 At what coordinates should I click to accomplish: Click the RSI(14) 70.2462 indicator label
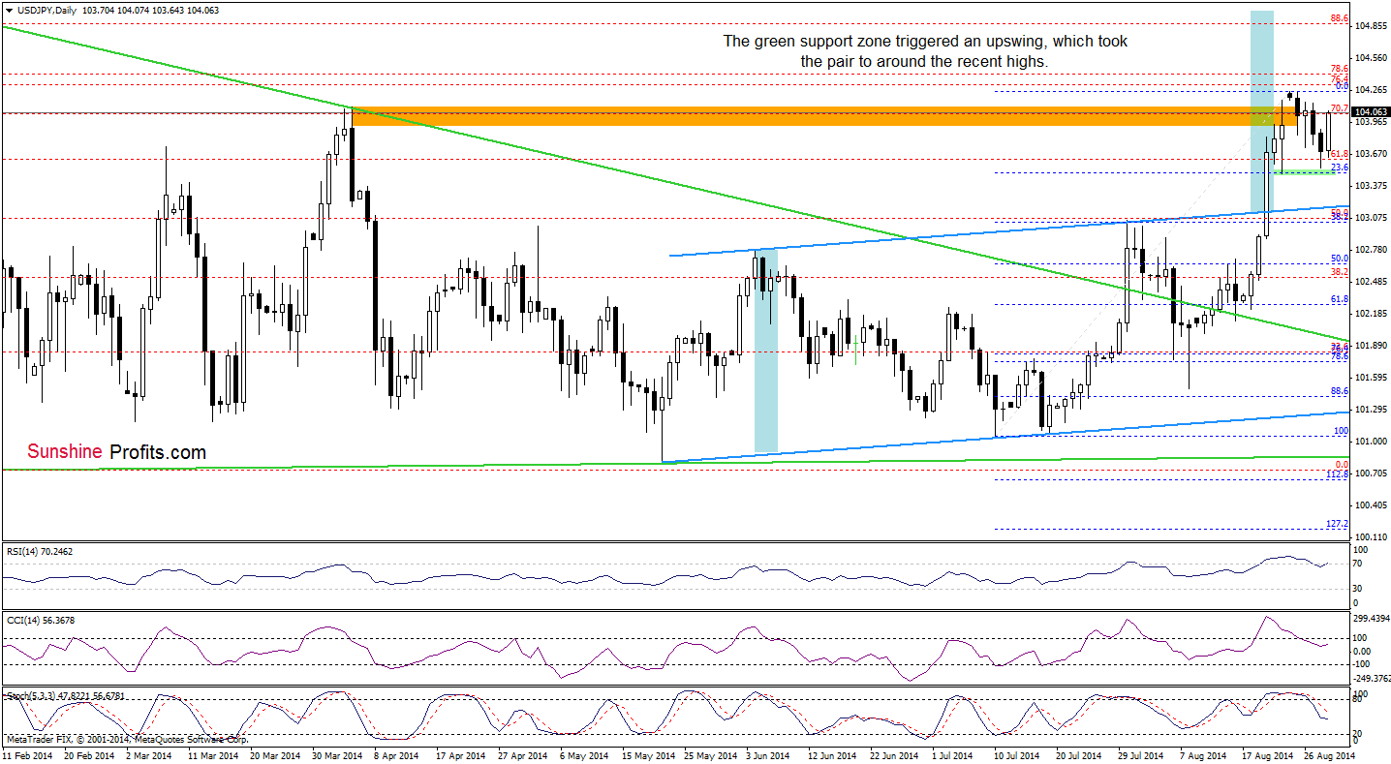pos(39,551)
